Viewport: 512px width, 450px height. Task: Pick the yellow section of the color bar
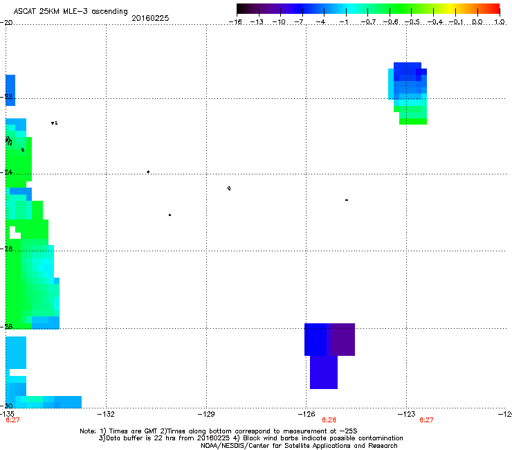click(449, 8)
